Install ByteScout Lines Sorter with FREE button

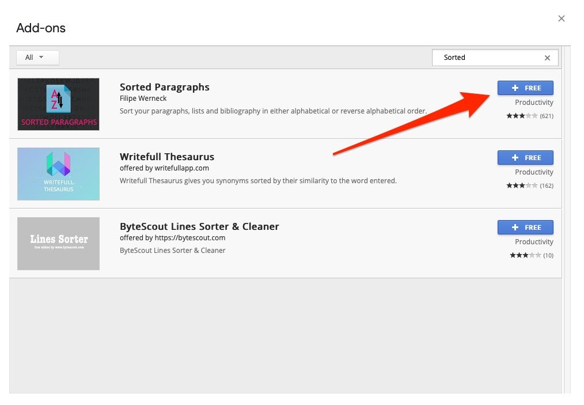tap(525, 228)
